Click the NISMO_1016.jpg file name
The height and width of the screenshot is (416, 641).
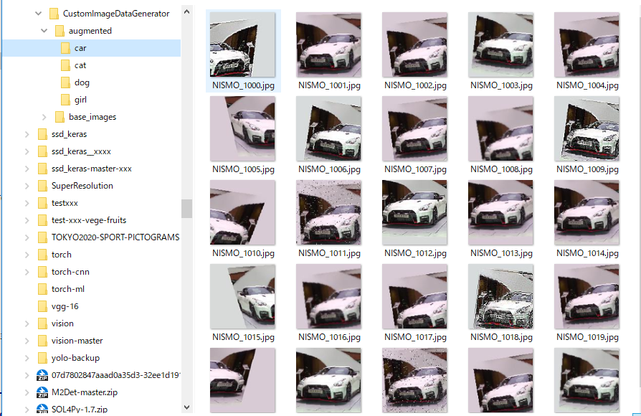[x=330, y=337]
